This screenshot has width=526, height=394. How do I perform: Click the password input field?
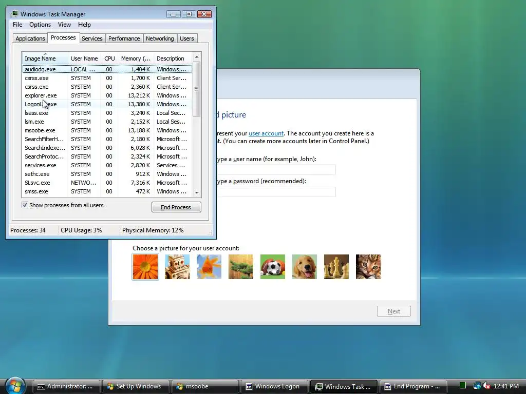tap(276, 192)
